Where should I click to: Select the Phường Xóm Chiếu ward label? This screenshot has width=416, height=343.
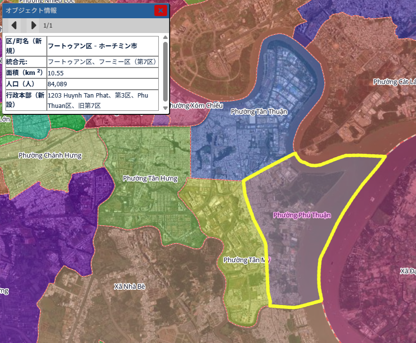[196, 105]
